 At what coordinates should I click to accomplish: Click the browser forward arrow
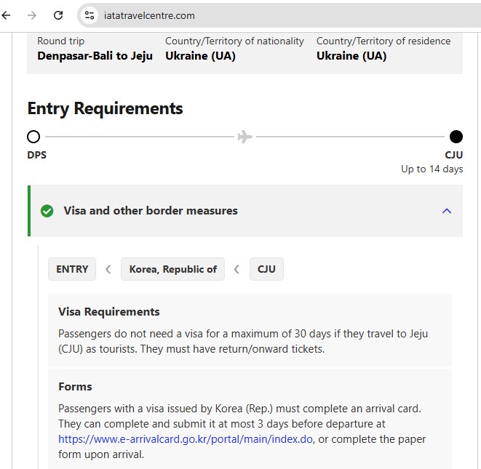(x=32, y=15)
